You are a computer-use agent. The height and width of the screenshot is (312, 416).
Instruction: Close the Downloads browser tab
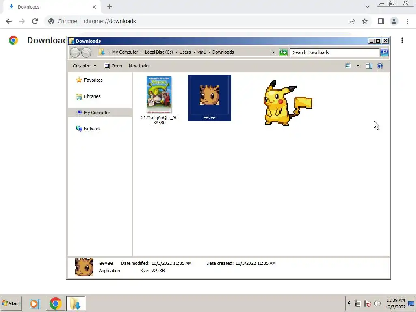(x=94, y=7)
